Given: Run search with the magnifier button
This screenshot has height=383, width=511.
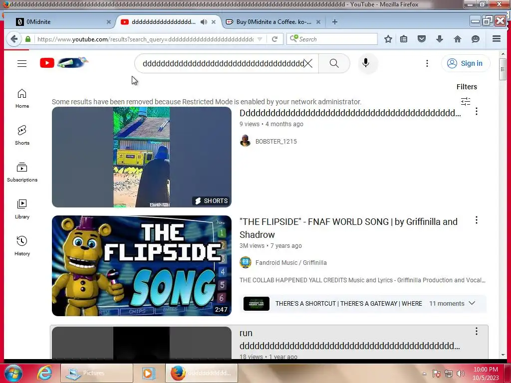Looking at the screenshot, I should [x=334, y=63].
